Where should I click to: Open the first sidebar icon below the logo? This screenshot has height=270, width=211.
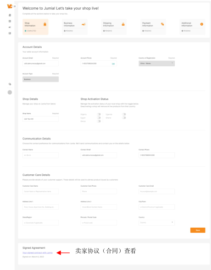coord(10,15)
